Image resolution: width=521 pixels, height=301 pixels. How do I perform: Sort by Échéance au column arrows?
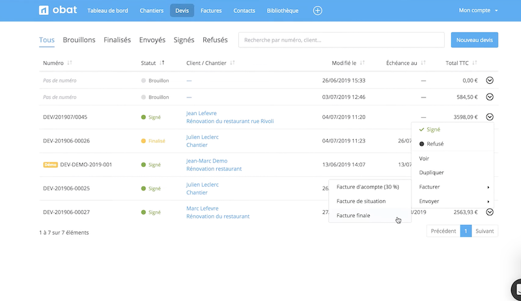pyautogui.click(x=423, y=62)
